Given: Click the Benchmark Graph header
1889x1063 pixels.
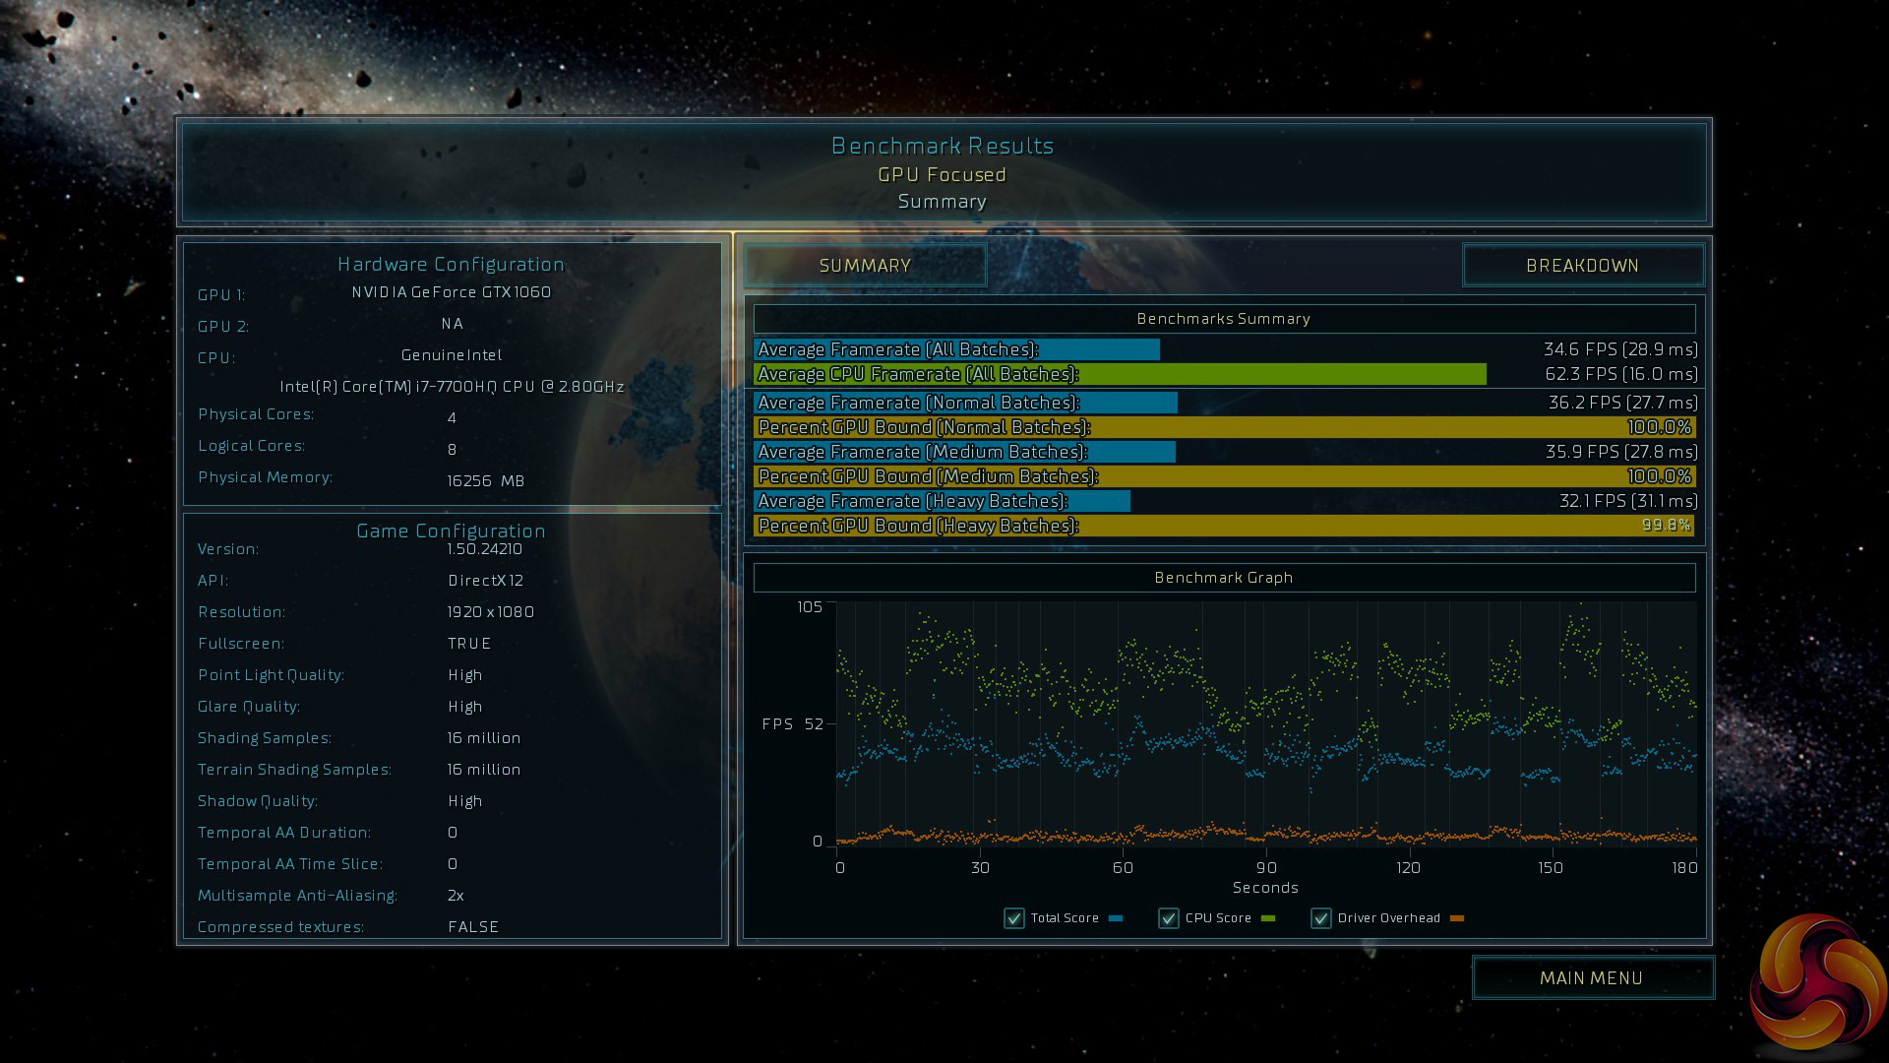Looking at the screenshot, I should coord(1224,578).
